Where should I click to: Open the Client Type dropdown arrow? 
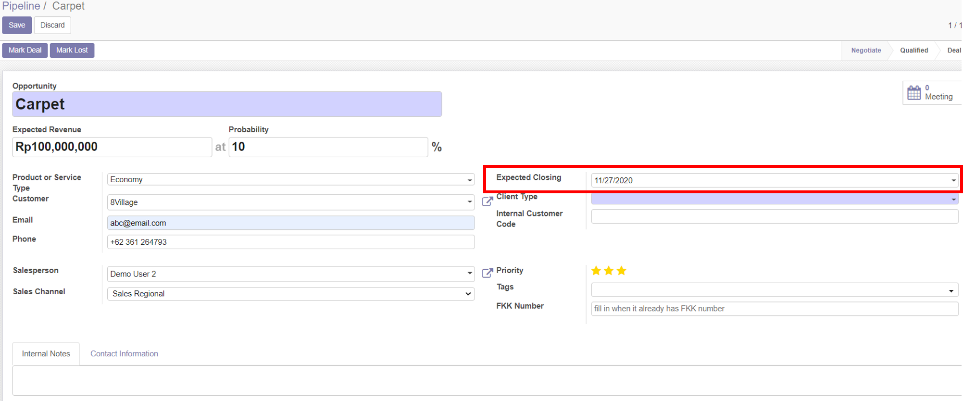953,199
